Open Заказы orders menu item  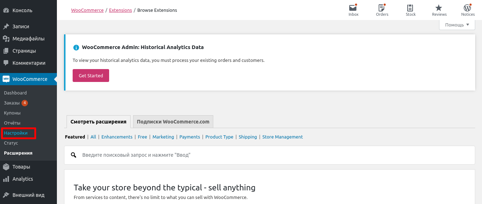tap(12, 103)
